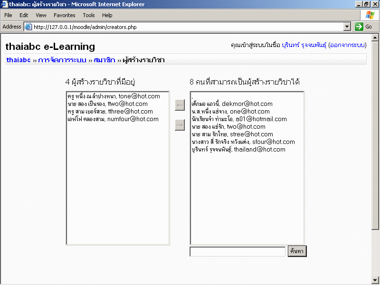Expand the Address bar URL dropdown
The image size is (380, 285).
[x=347, y=27]
